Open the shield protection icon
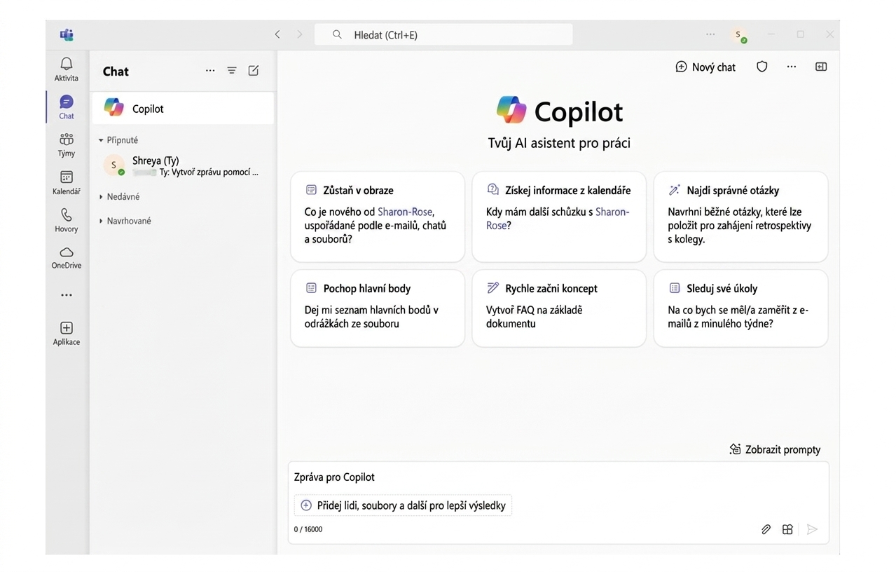896x572 pixels. tap(762, 67)
